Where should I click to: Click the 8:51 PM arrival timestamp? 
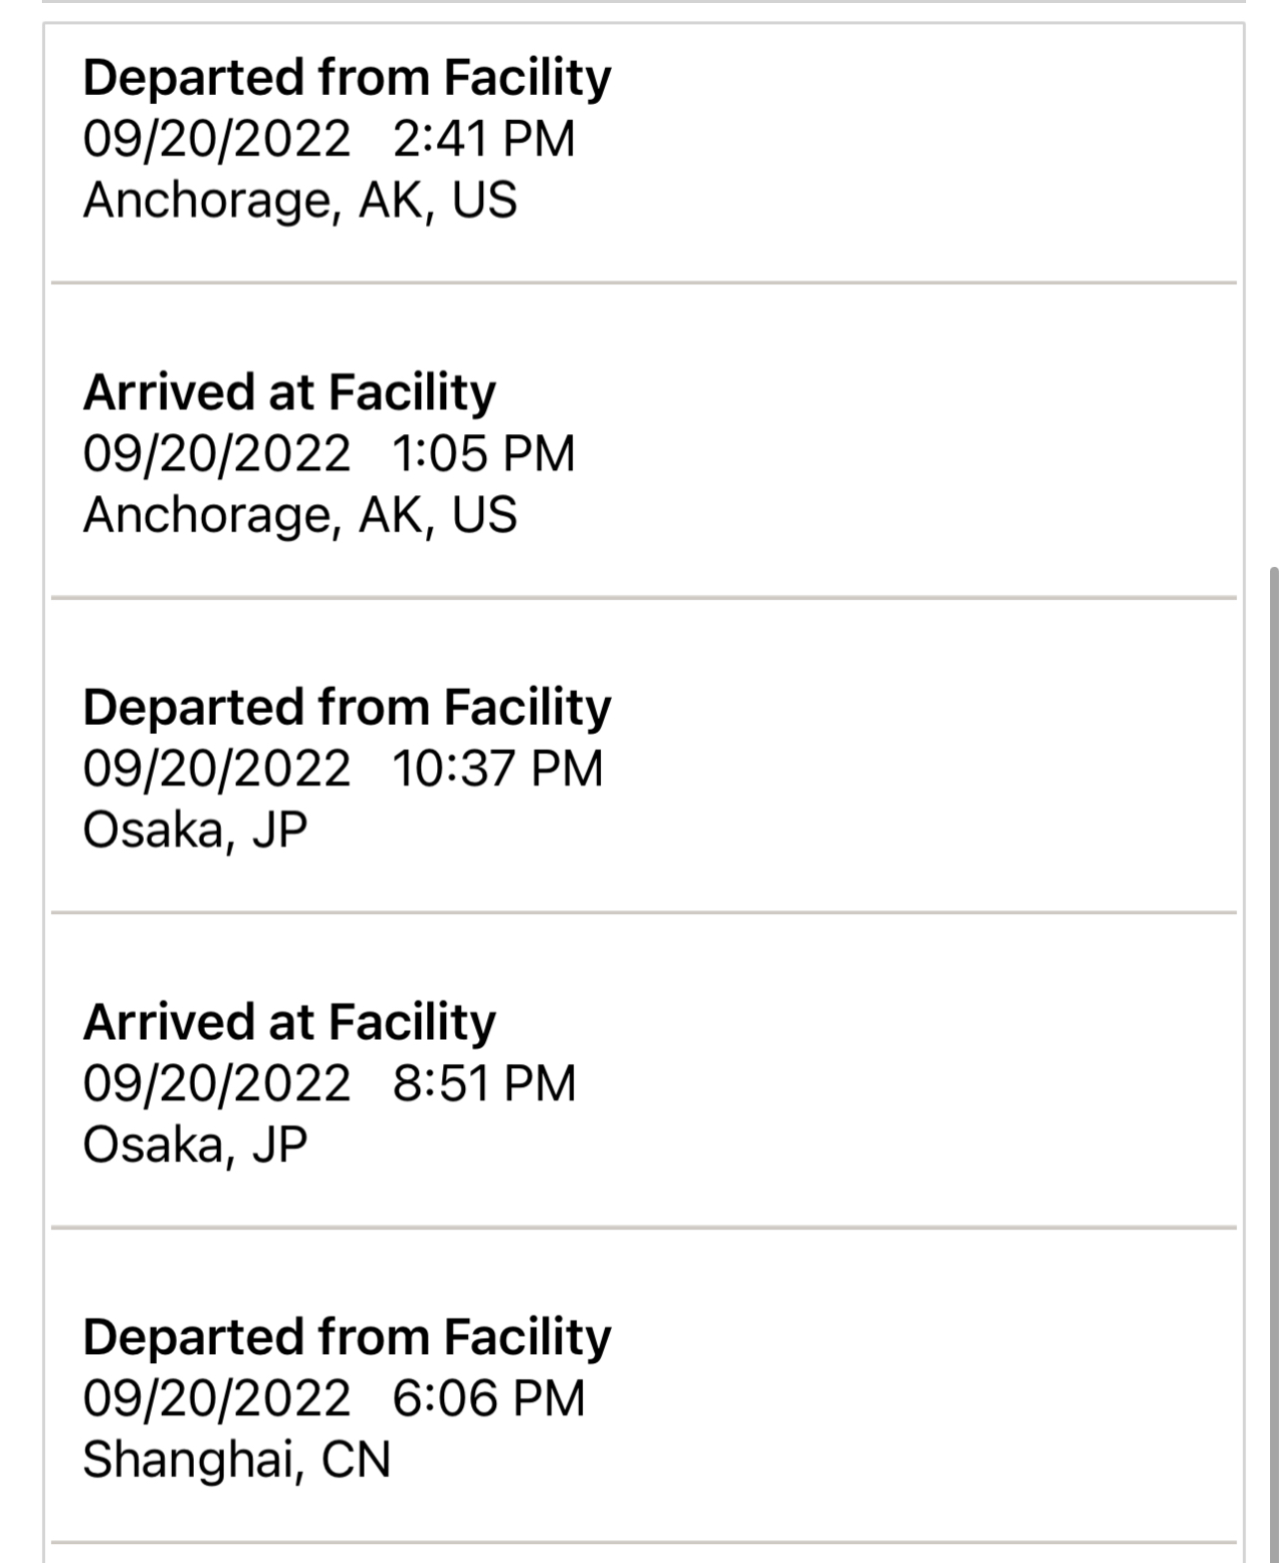484,1084
